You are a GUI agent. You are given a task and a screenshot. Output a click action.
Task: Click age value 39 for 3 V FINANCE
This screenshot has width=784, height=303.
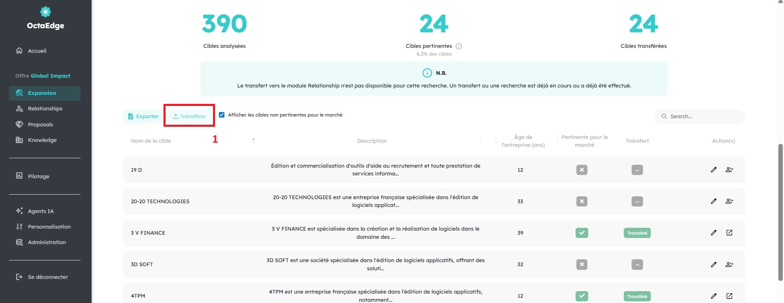(520, 233)
